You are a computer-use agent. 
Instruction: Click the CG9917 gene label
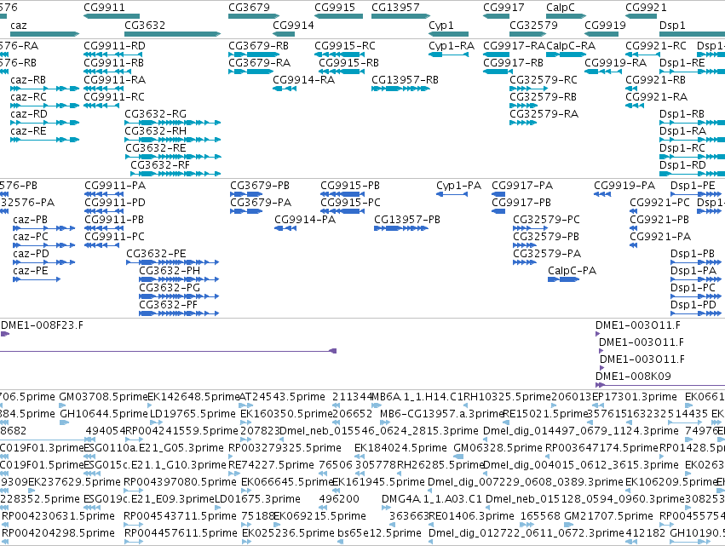click(503, 8)
